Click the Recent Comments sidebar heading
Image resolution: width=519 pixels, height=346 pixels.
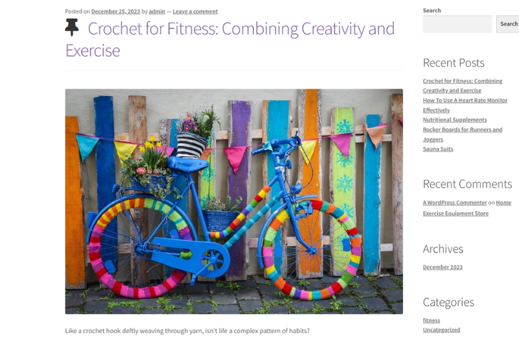pos(467,184)
